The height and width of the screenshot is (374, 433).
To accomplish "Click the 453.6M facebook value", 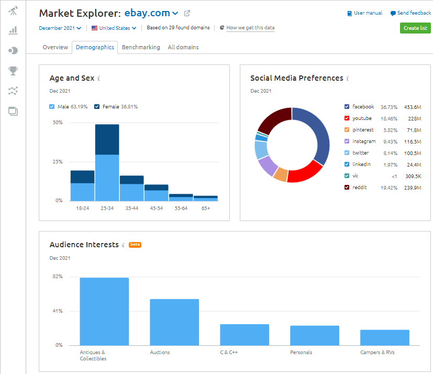I will point(413,107).
